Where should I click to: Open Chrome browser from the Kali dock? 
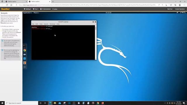[25, 50]
